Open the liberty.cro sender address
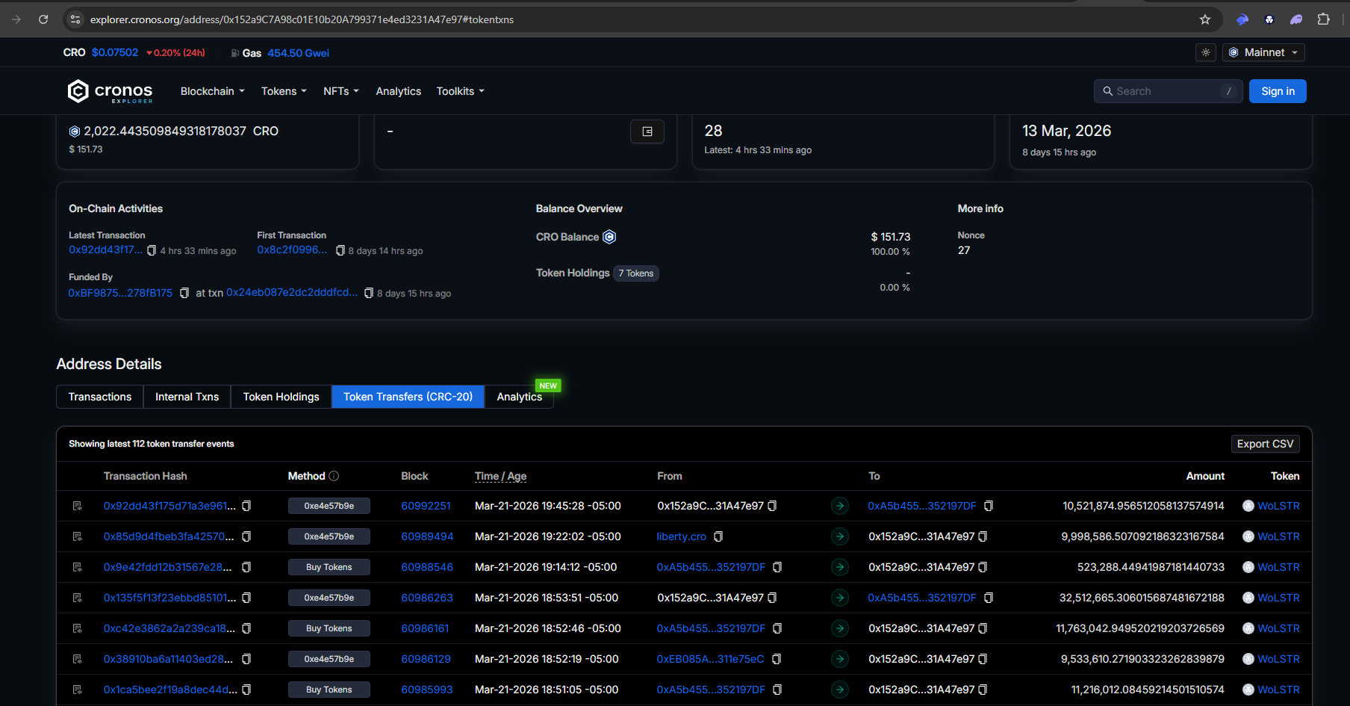Viewport: 1350px width, 706px height. [681, 536]
